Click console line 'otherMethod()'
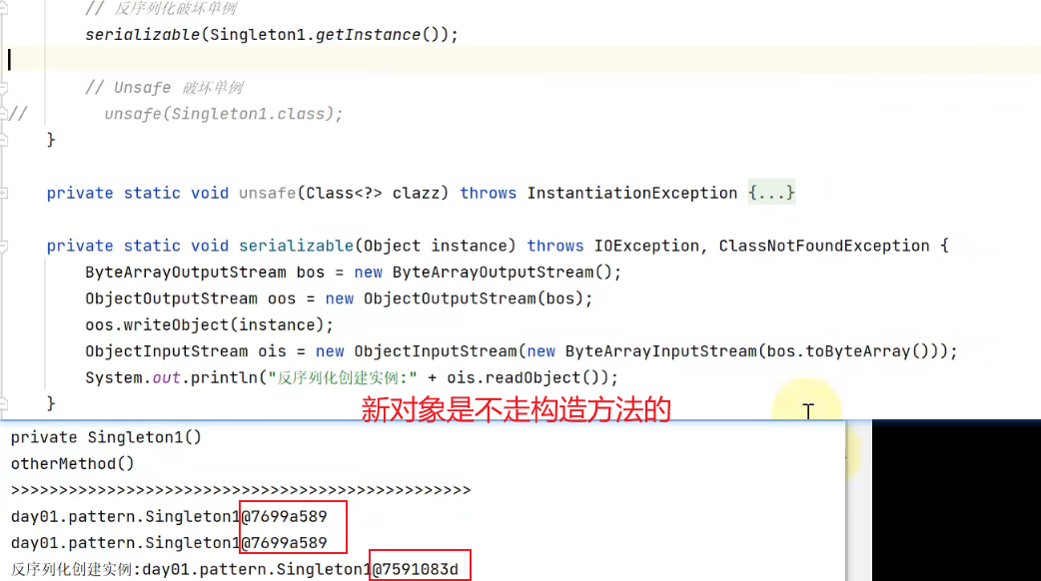Image resolution: width=1041 pixels, height=581 pixels. pyautogui.click(x=72, y=464)
